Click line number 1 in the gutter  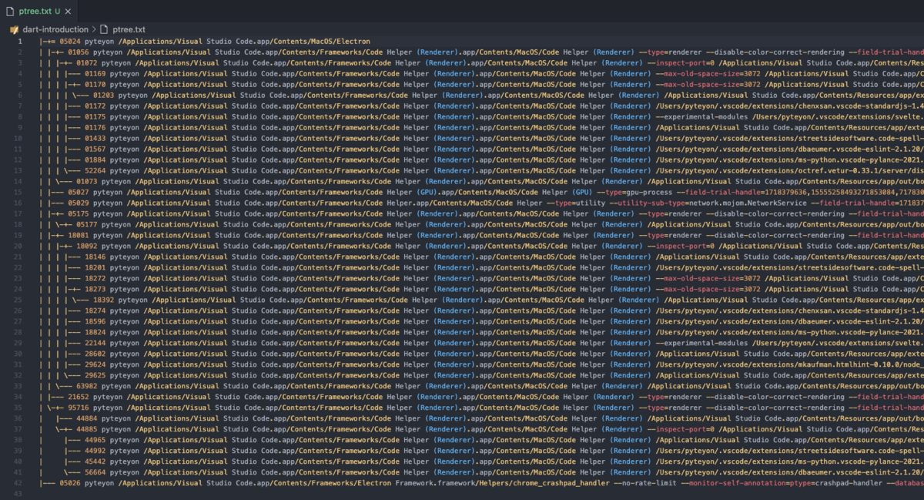point(22,41)
